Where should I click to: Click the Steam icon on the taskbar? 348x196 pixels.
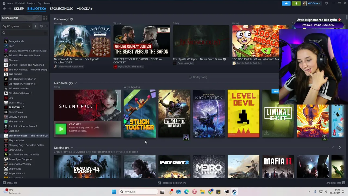(x=234, y=192)
